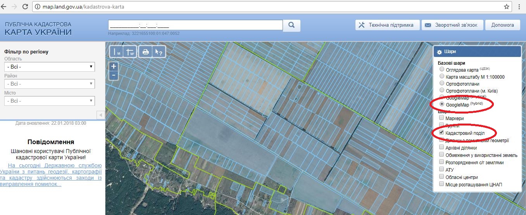Uncheck the Кадастровий поділ layer
Screen dimensions: 526x215
pyautogui.click(x=441, y=132)
